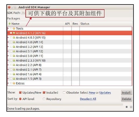Expand the Tools tree node

[x=8, y=29]
